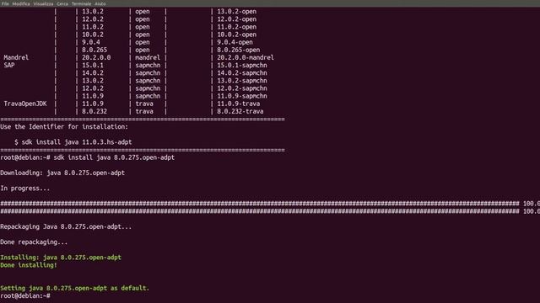Click the 'Done repackaging...' line
The image size is (540, 303).
coord(34,242)
